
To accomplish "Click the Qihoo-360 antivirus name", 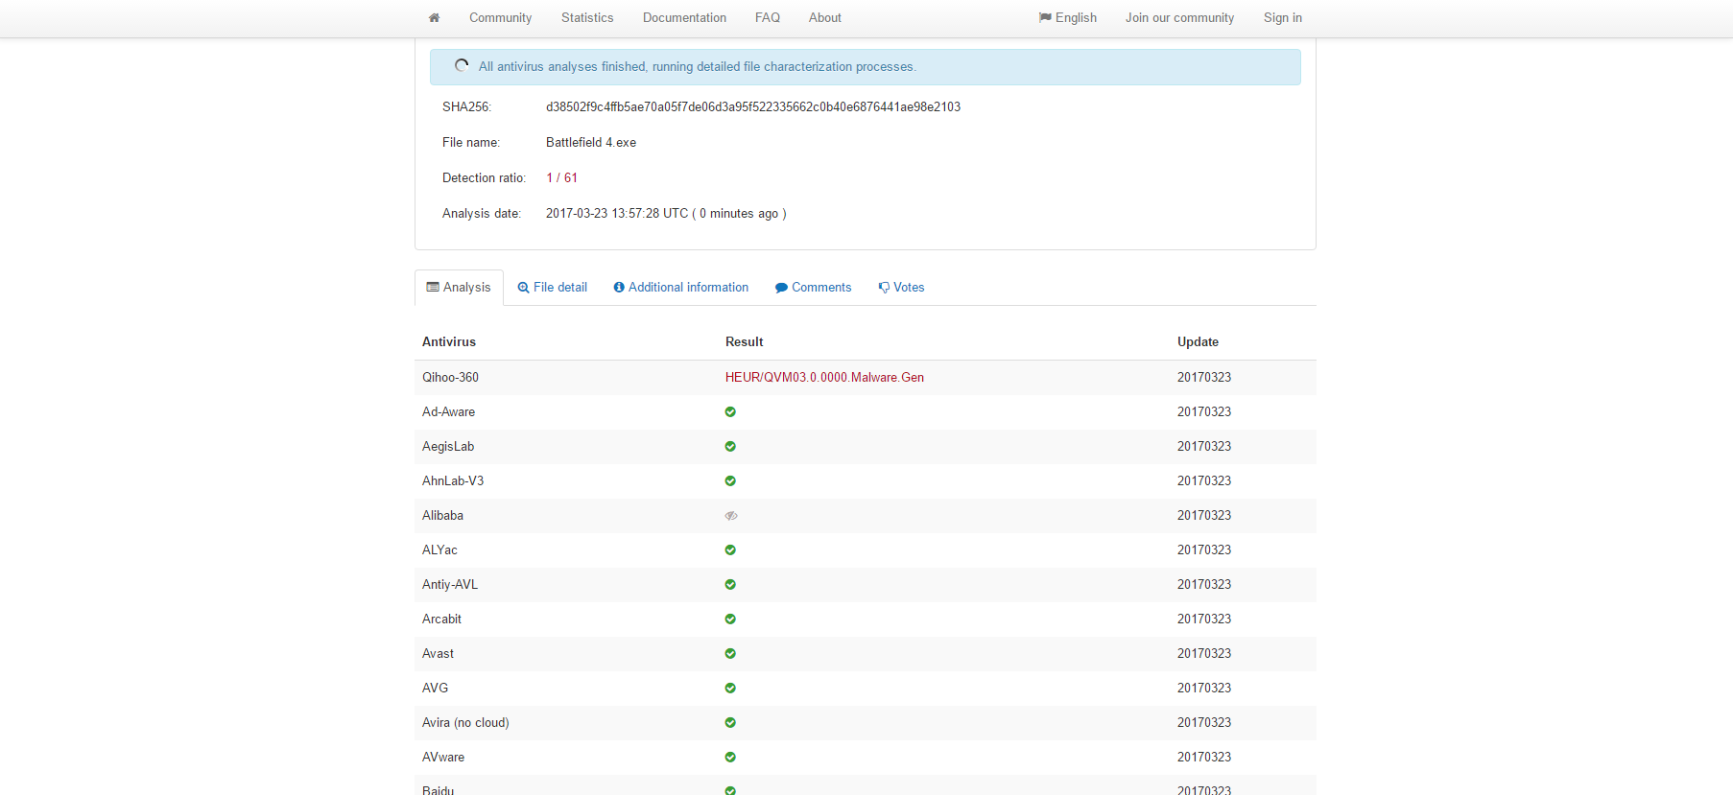I will pyautogui.click(x=450, y=378).
